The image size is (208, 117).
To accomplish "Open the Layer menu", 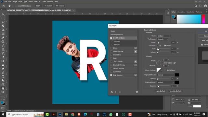I will point(20,2).
